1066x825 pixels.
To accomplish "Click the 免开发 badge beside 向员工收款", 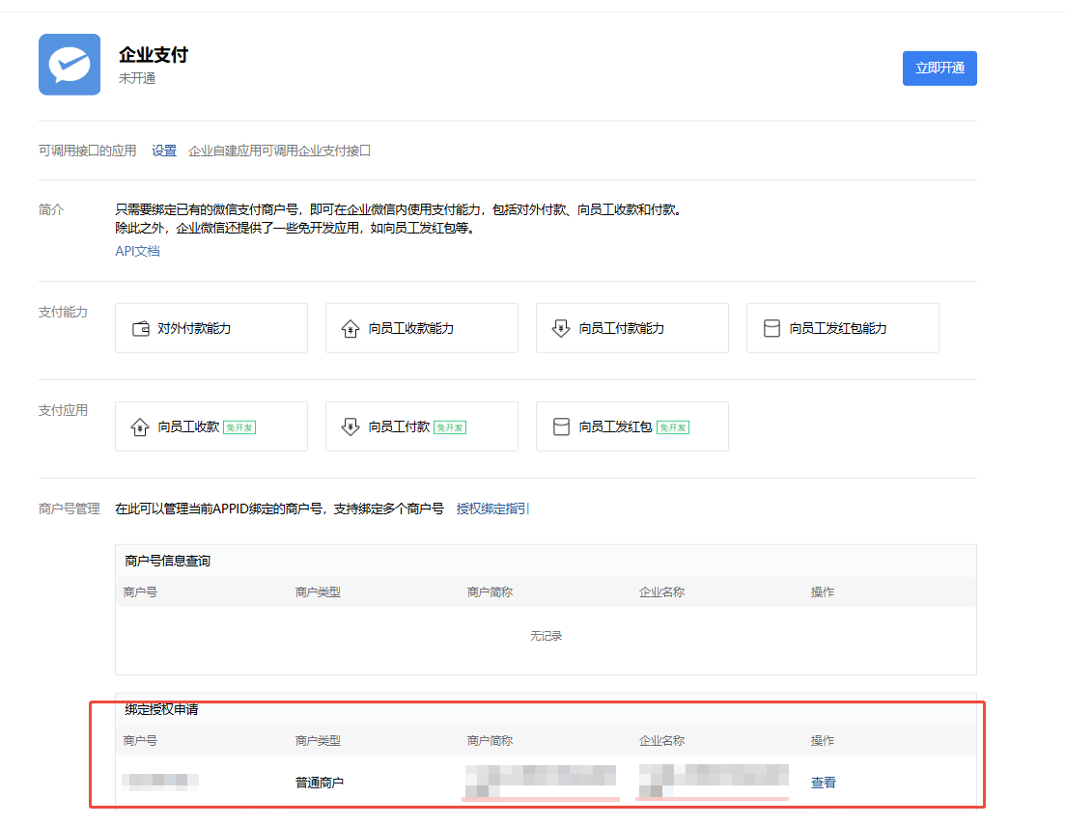I will [239, 427].
